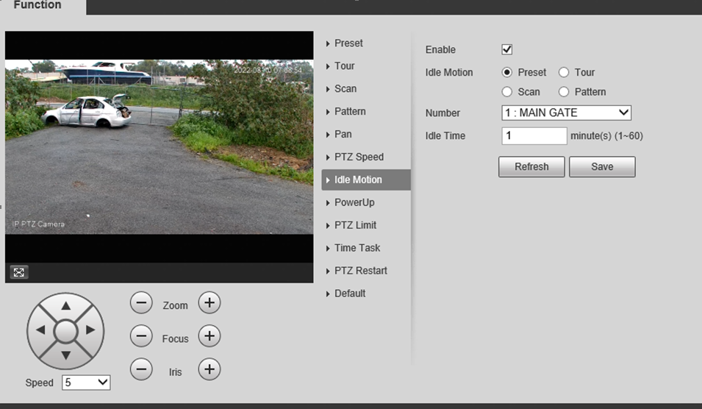Select the Pattern radio option
The height and width of the screenshot is (409, 702).
click(564, 92)
